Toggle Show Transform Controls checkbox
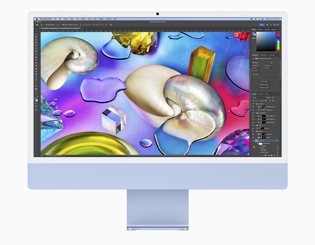 click(x=63, y=25)
